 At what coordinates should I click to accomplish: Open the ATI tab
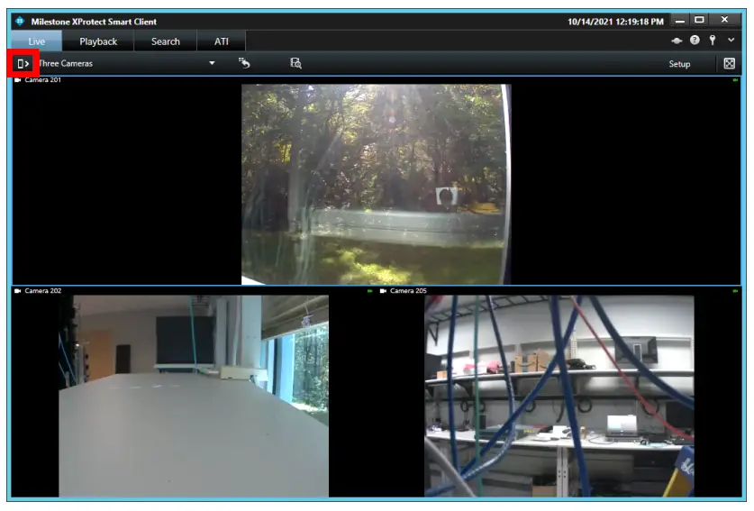coord(222,41)
